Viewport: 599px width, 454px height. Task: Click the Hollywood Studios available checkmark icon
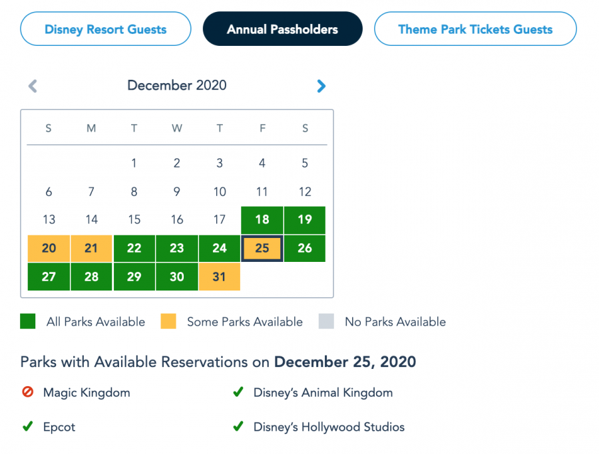point(238,427)
